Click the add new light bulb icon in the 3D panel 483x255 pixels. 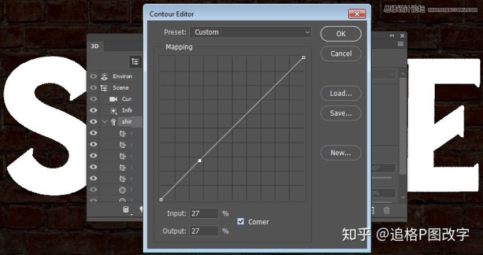(x=142, y=209)
